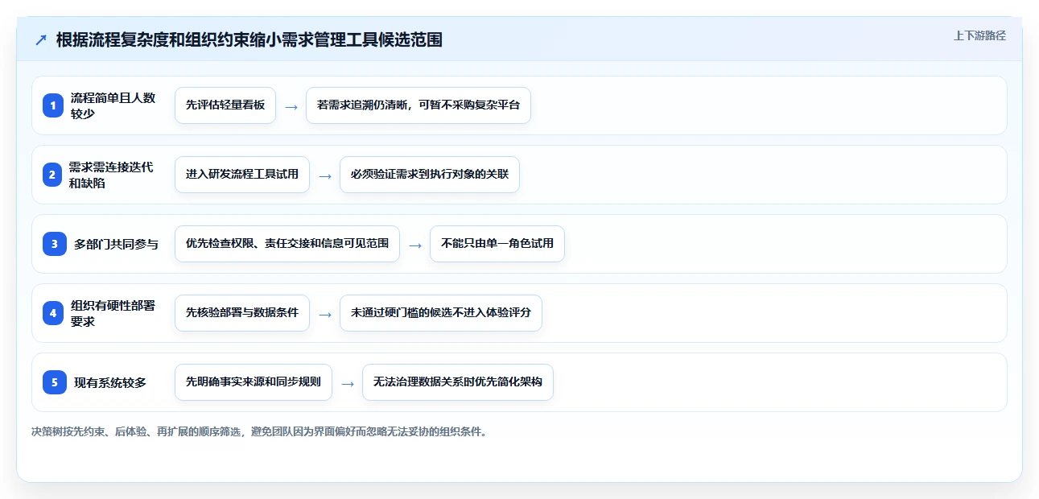Click 必须验证需求到执行对象的关联 box
The image size is (1039, 499).
point(430,175)
